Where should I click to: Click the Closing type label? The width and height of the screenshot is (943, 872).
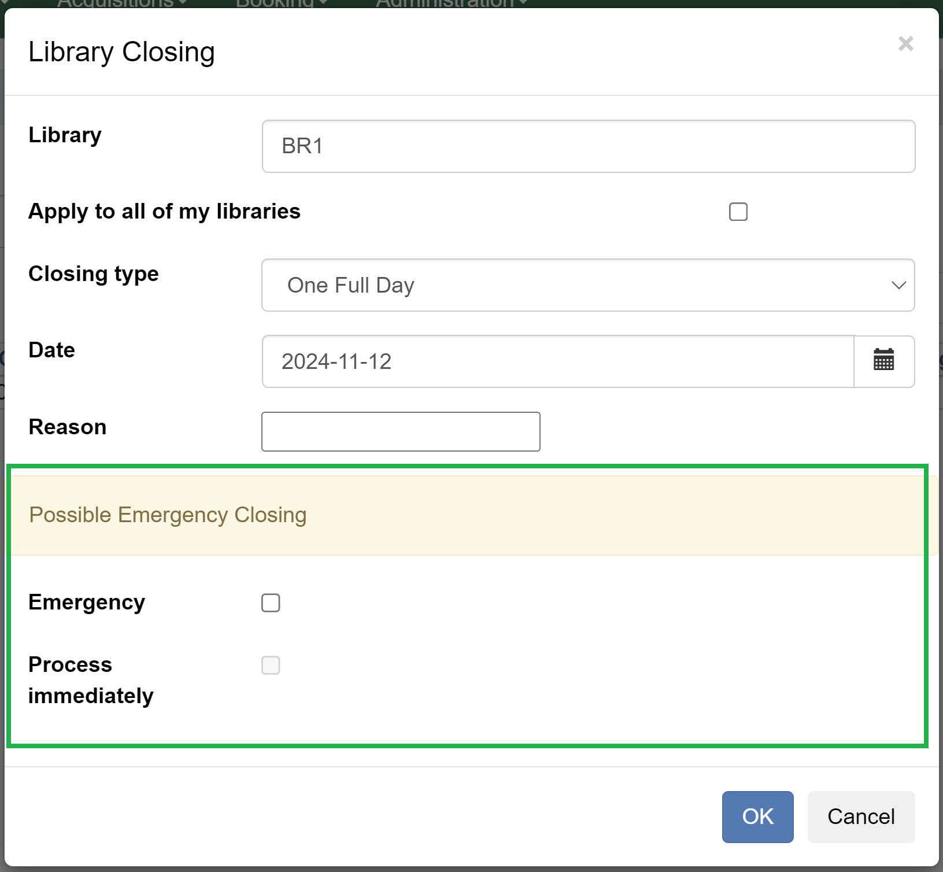[94, 274]
